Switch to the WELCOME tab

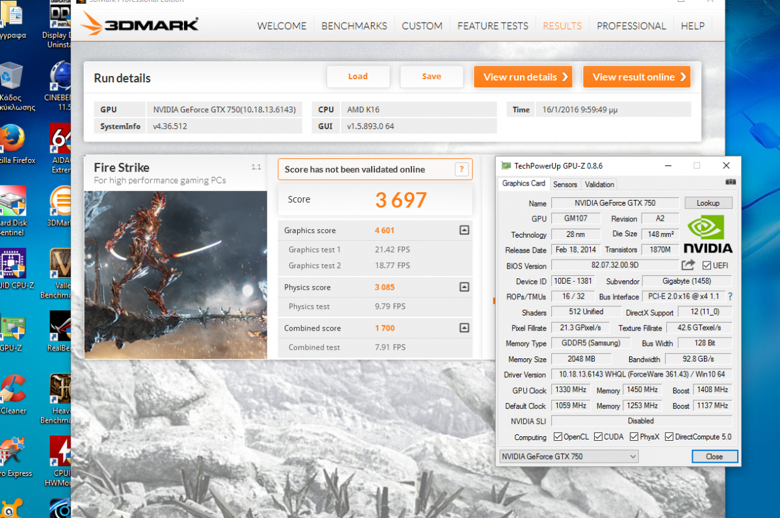tap(281, 26)
